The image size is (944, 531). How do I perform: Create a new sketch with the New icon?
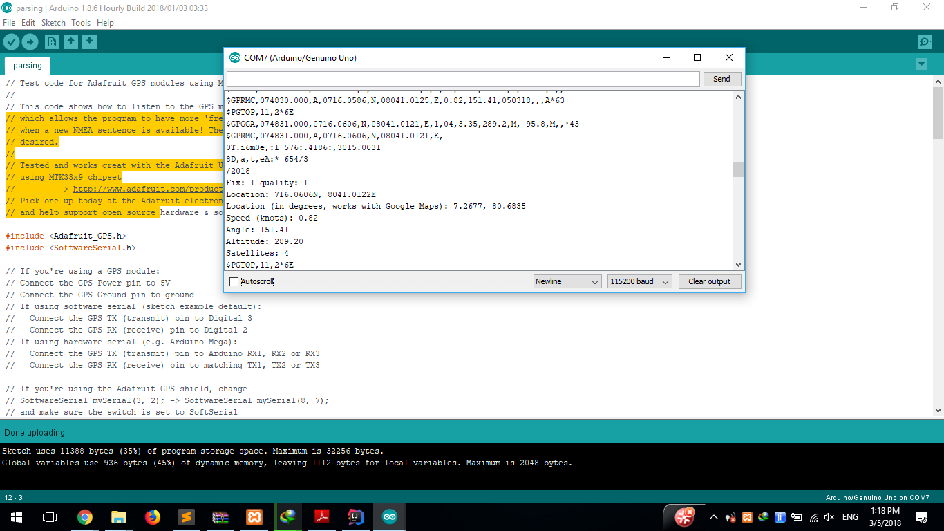pos(53,42)
